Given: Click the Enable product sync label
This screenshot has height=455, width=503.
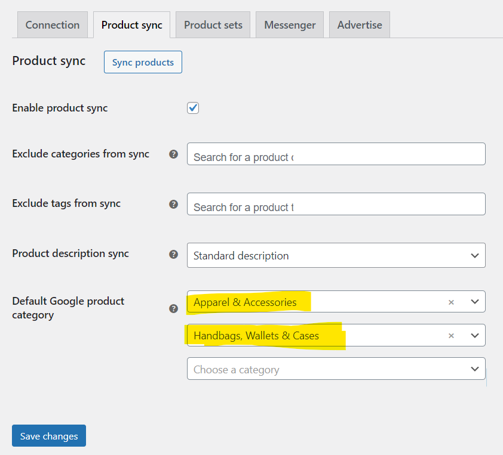Looking at the screenshot, I should (x=60, y=108).
